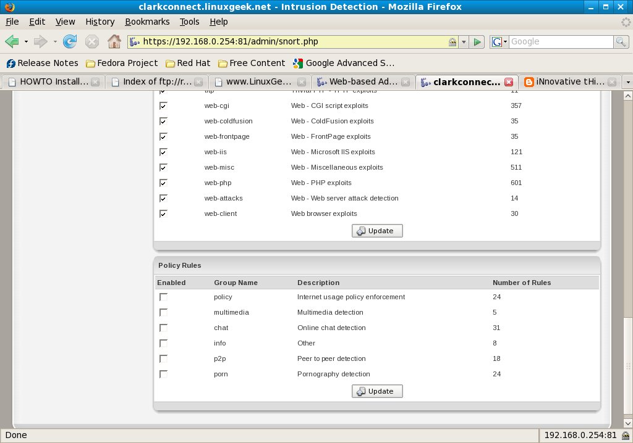Click the activity throbber icon in the menu bar
This screenshot has height=443, width=633.
click(x=626, y=22)
